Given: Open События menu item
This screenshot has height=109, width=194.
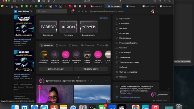Looking at the screenshot, I should click(x=123, y=67).
